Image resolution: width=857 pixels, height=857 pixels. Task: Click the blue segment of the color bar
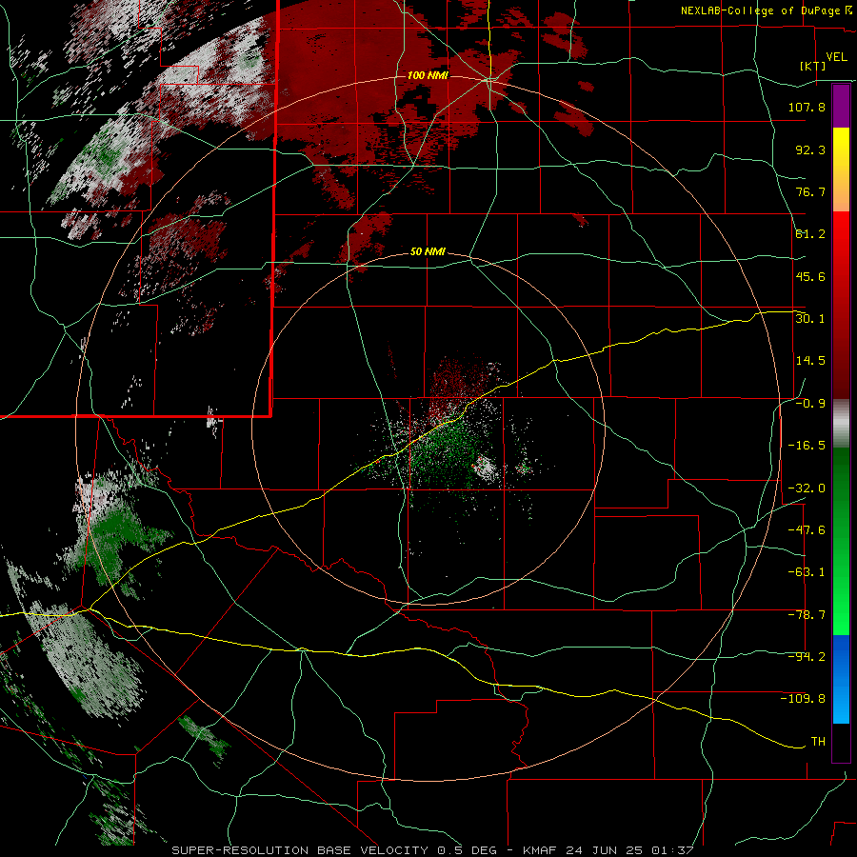841,679
